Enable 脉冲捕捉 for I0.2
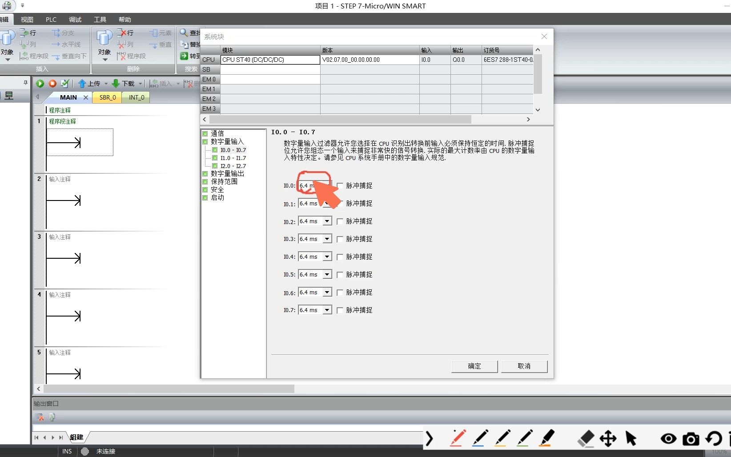This screenshot has height=457, width=731. 340,221
